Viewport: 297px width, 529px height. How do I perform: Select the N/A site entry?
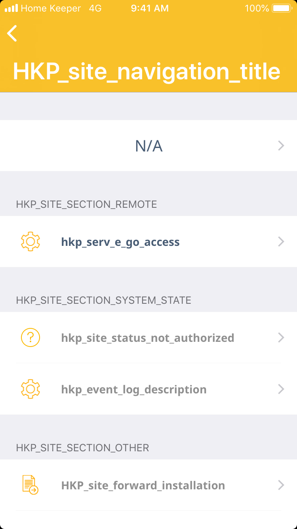tap(148, 146)
